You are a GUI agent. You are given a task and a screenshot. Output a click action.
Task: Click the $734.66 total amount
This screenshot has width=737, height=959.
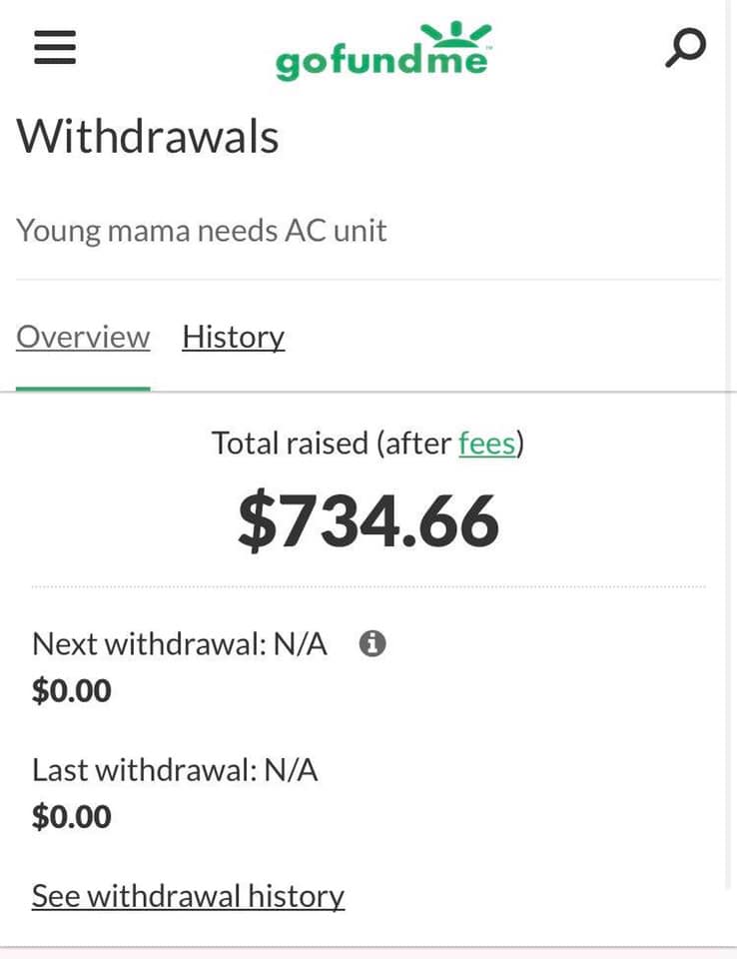368,521
